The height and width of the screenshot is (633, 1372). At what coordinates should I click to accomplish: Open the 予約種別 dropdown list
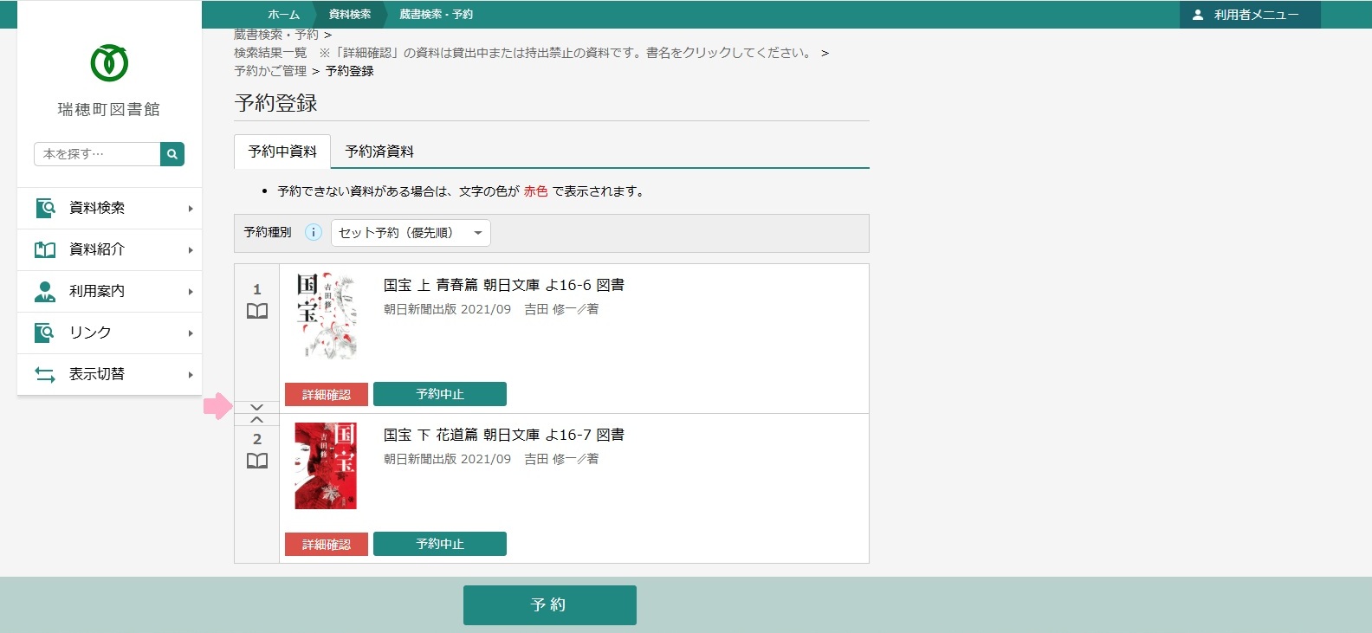pos(411,233)
